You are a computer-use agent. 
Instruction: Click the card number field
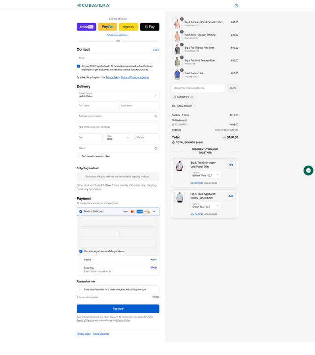click(x=118, y=222)
